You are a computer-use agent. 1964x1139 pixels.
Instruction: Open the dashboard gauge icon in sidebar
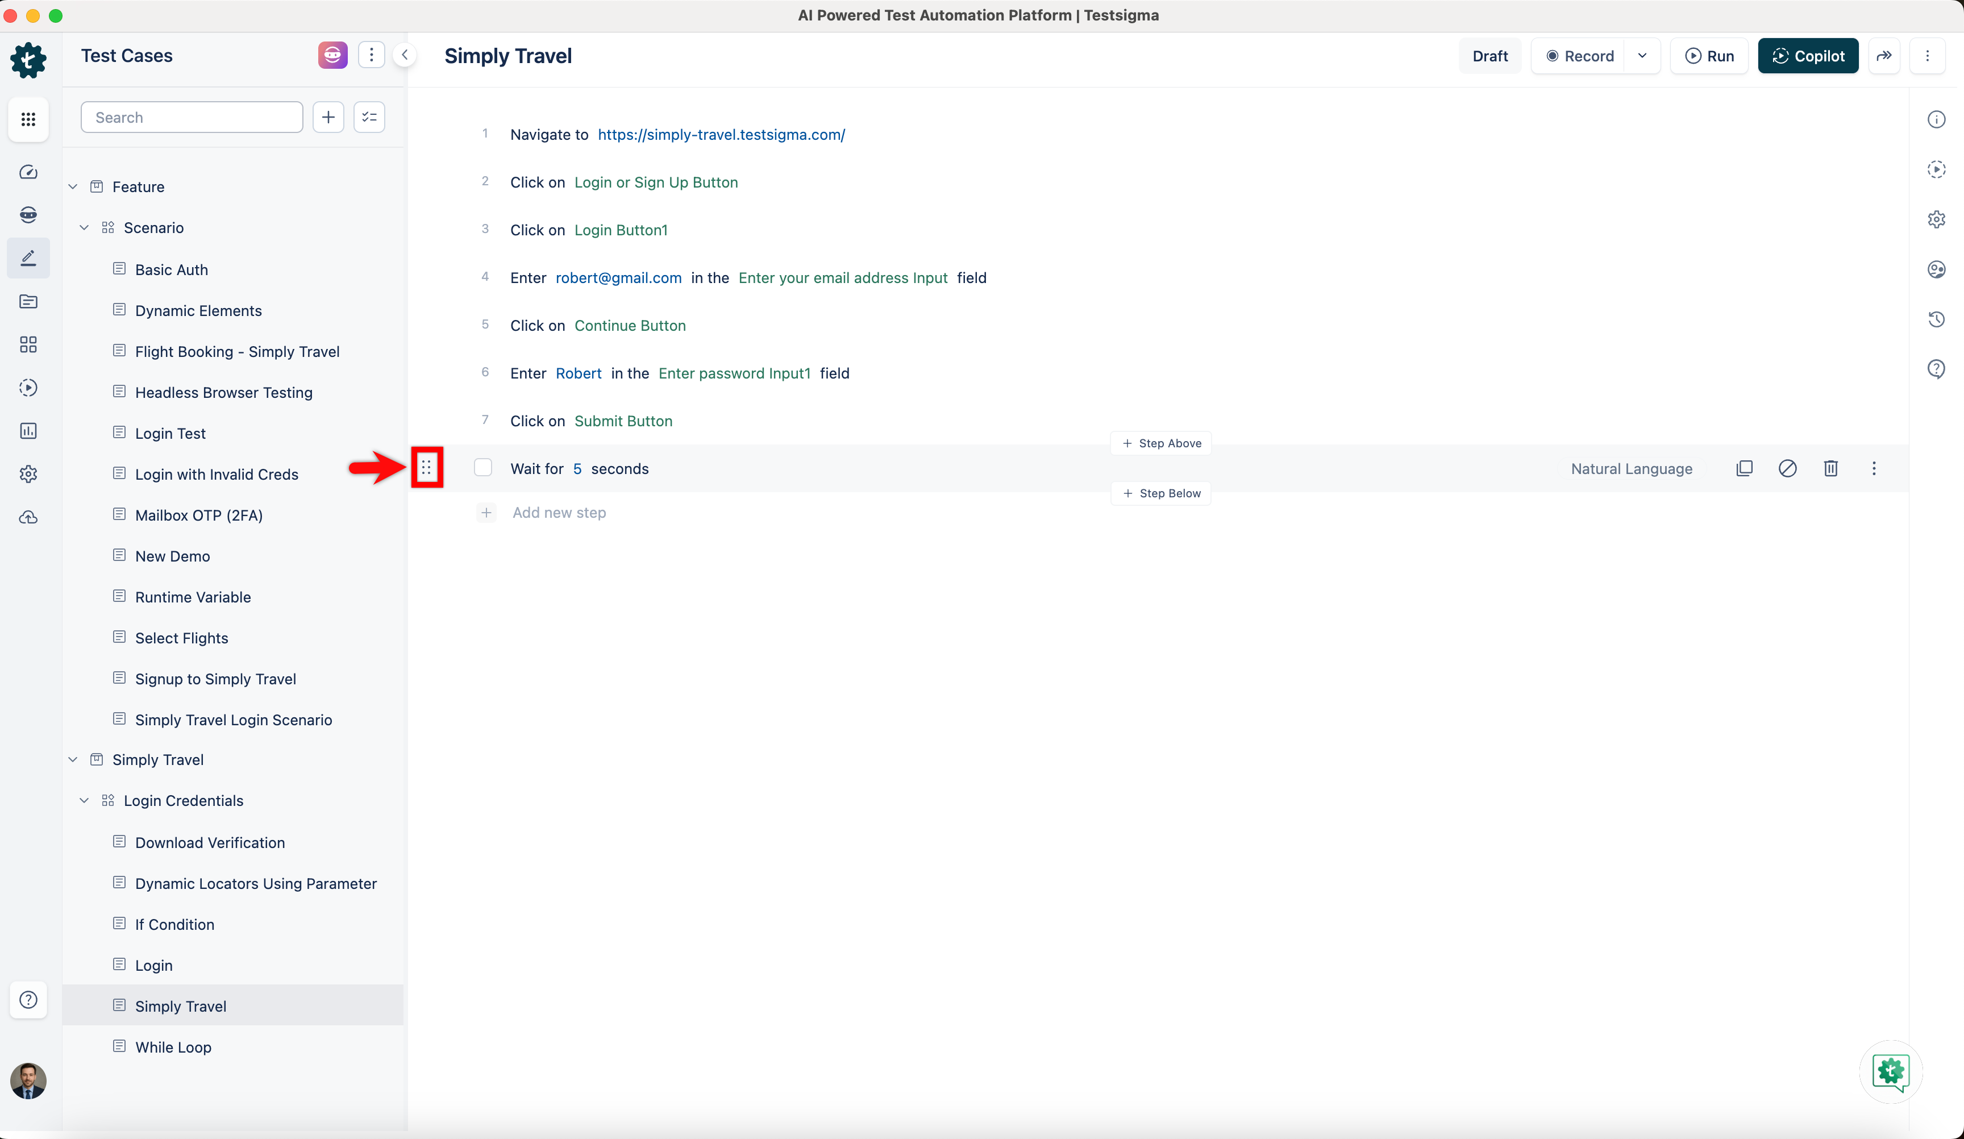click(28, 172)
